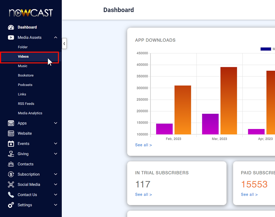275x217 pixels.
Task: Open Media Analytics in the sidebar
Action: tap(30, 113)
